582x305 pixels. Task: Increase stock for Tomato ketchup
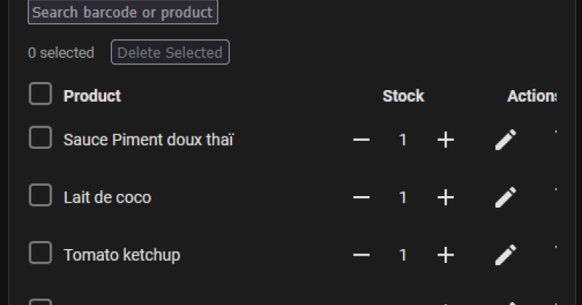[445, 255]
